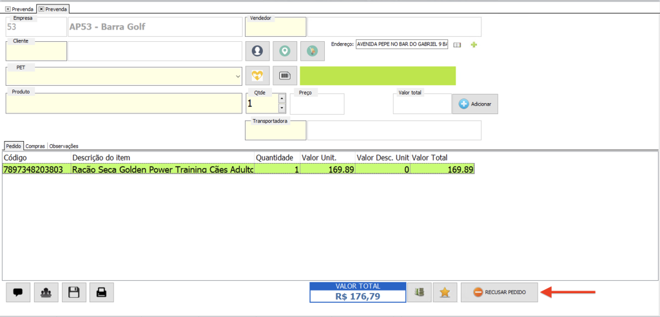Switch to the Compras tab
Image resolution: width=660 pixels, height=317 pixels.
point(35,146)
